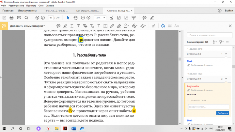Activate the Hand pan tool
Viewport: 235px width, 132px height.
pos(75,18)
